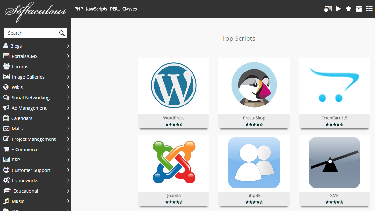The width and height of the screenshot is (375, 211).
Task: Open the OpenCart 1.5 name link
Action: click(x=334, y=118)
